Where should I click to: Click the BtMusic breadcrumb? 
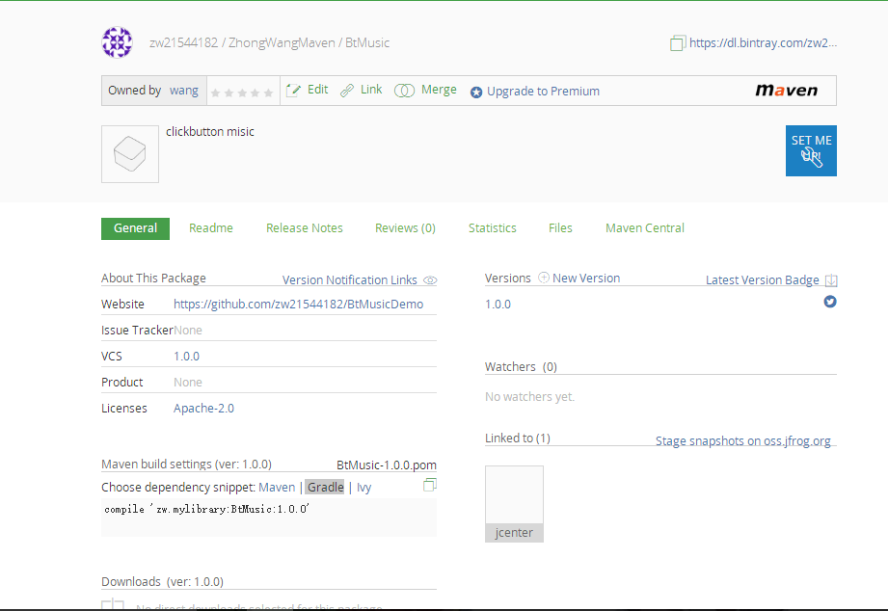click(367, 43)
